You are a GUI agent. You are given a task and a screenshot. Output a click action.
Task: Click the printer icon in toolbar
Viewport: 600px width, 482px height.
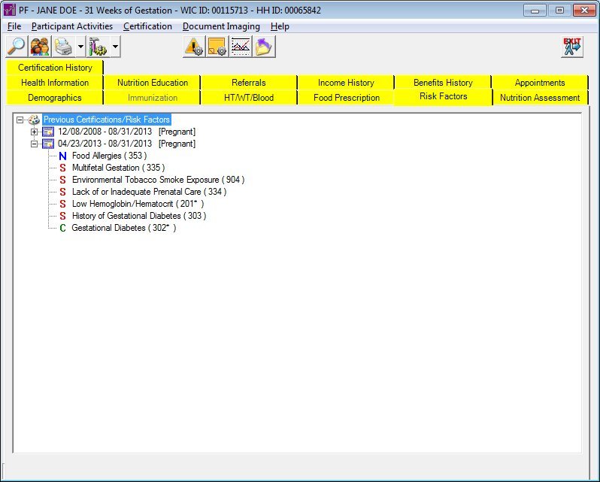coord(65,47)
